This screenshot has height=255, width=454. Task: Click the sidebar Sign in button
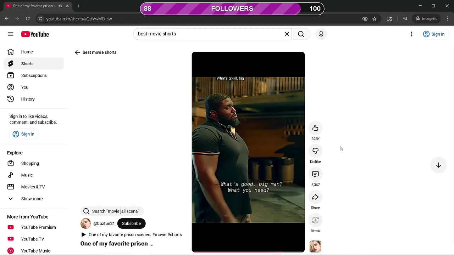point(24,134)
